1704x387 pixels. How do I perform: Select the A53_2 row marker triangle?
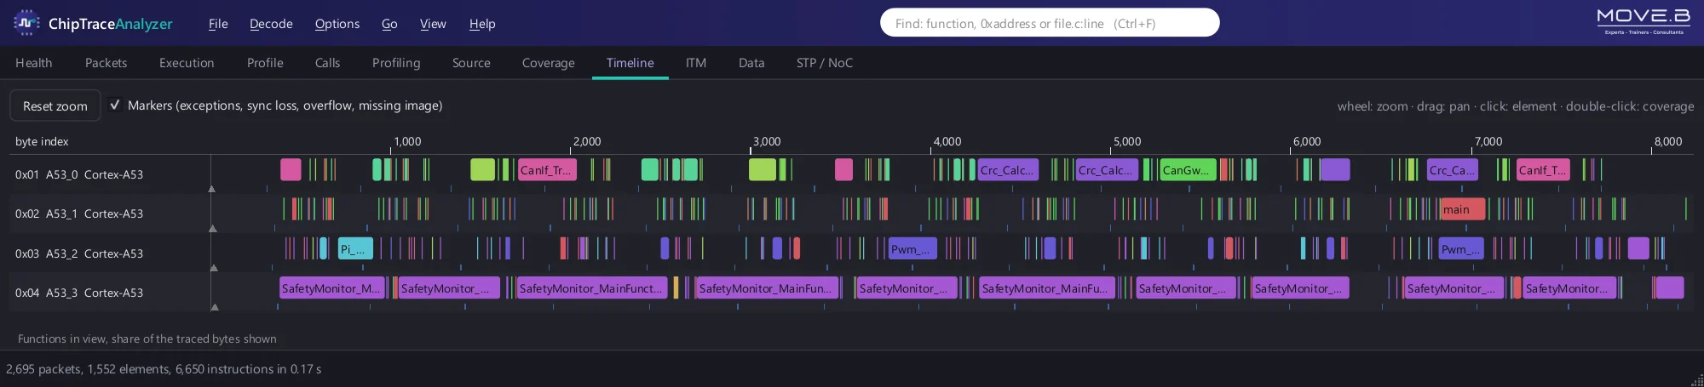point(214,268)
